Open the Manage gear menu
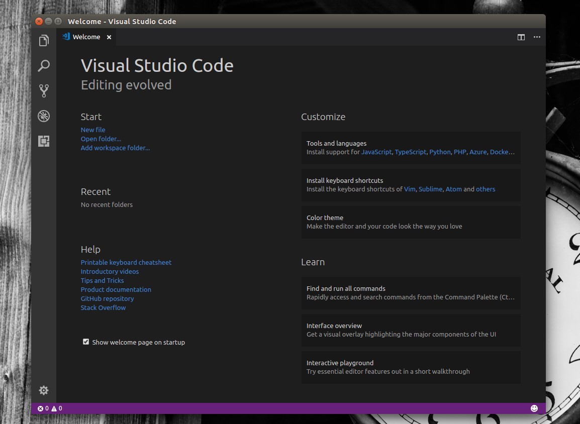Screen dimensions: 580x424 (44, 390)
